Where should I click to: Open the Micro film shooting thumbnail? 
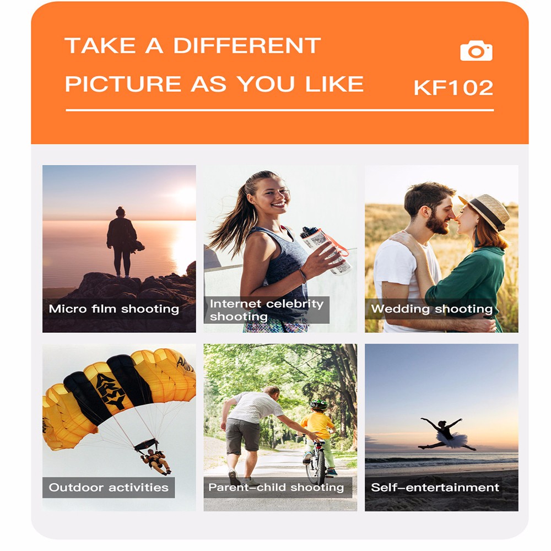coord(119,249)
